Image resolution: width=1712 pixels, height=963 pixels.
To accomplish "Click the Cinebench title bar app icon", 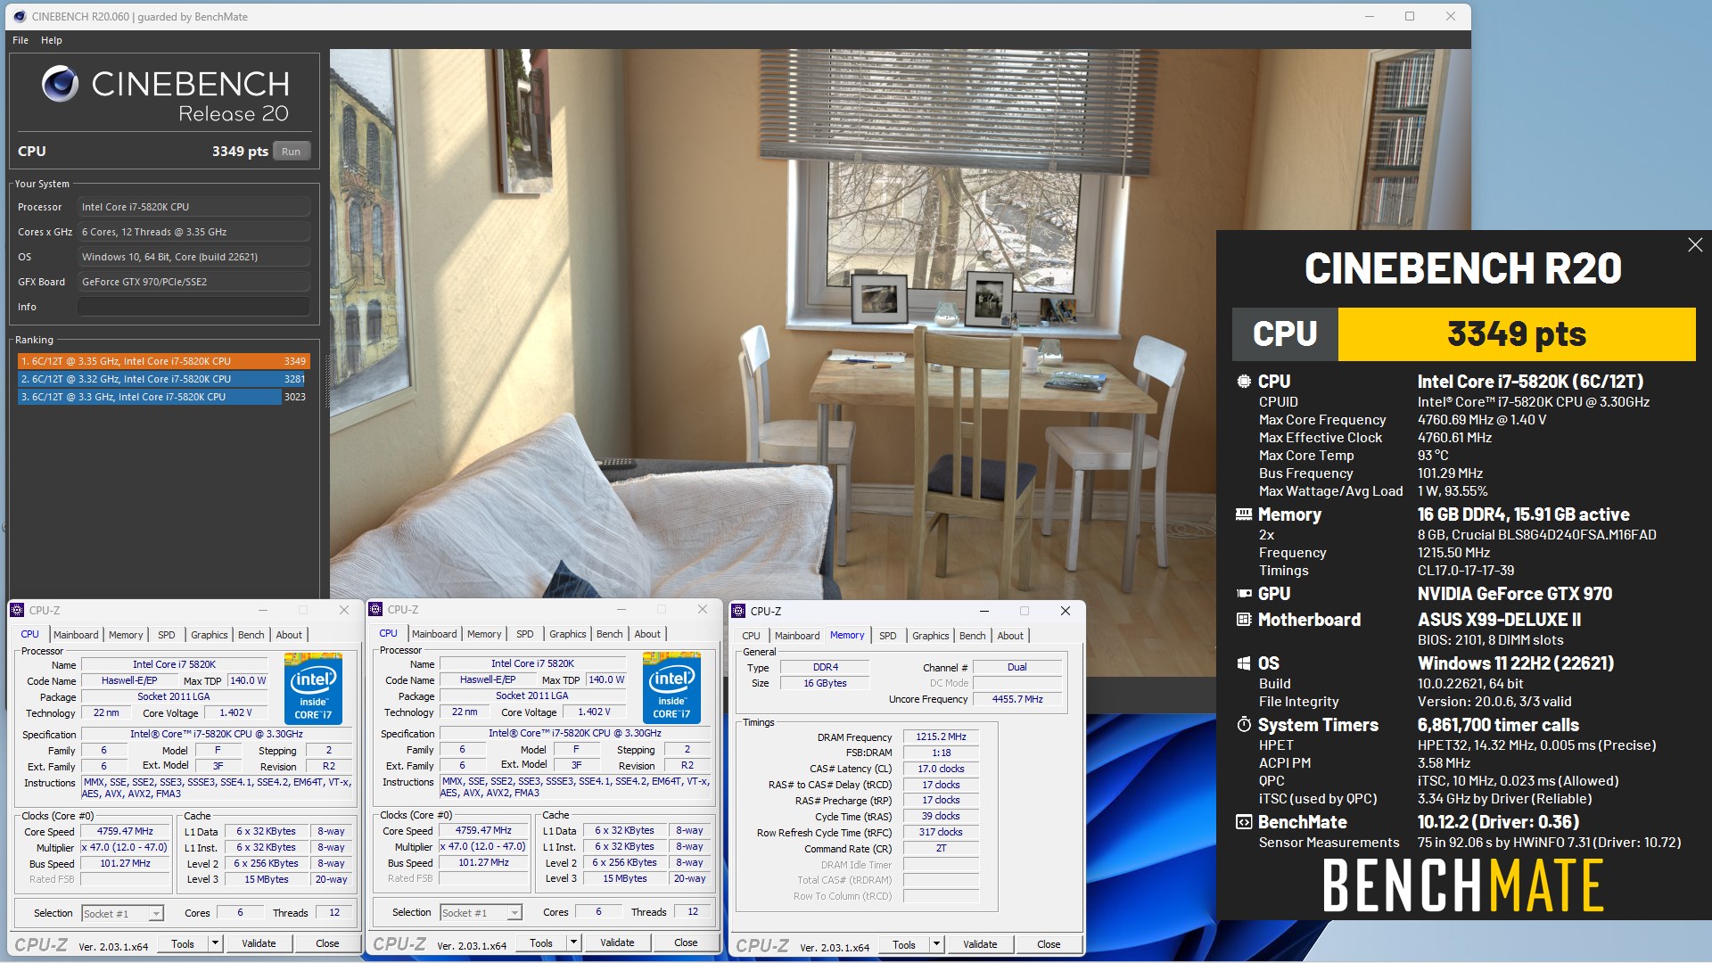I will click(x=20, y=16).
